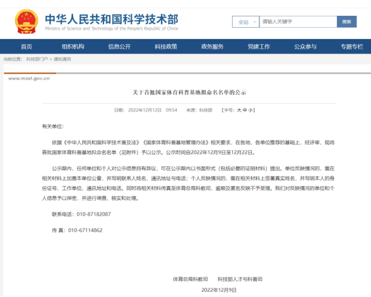Click the fax number 010-67114862
This screenshot has width=371, height=297.
click(85, 230)
